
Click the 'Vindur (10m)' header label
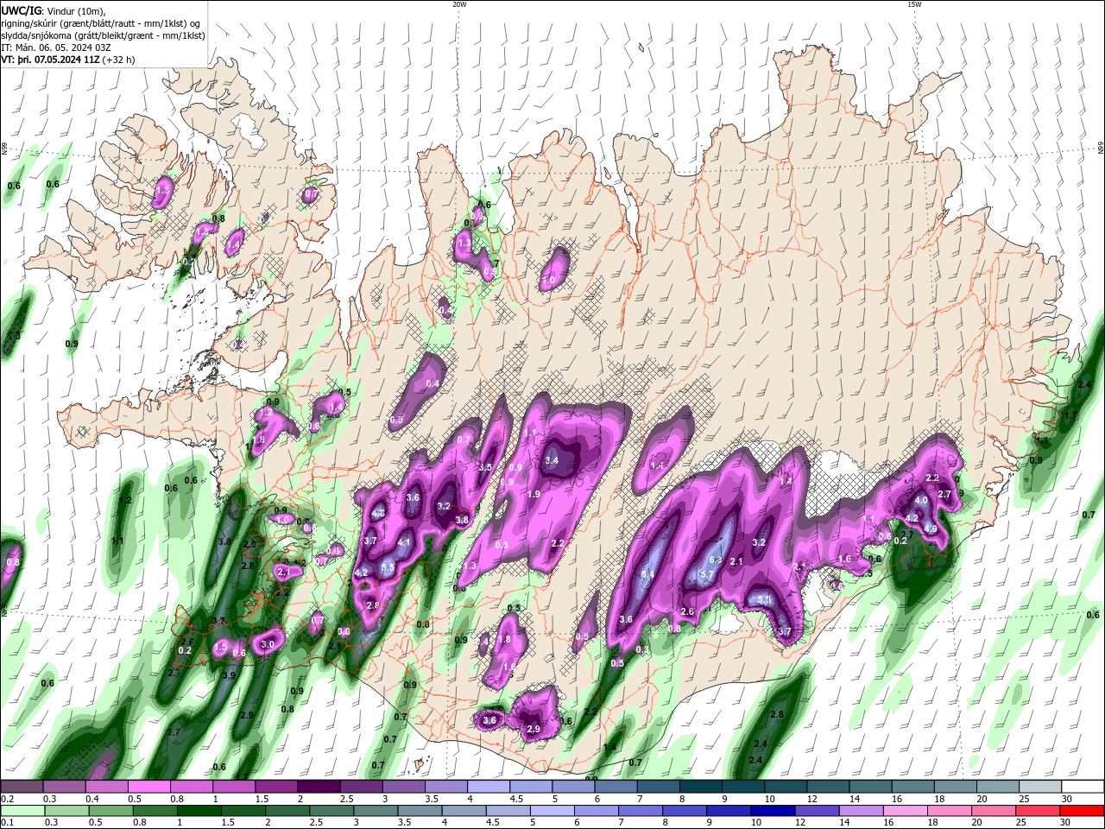click(x=75, y=10)
